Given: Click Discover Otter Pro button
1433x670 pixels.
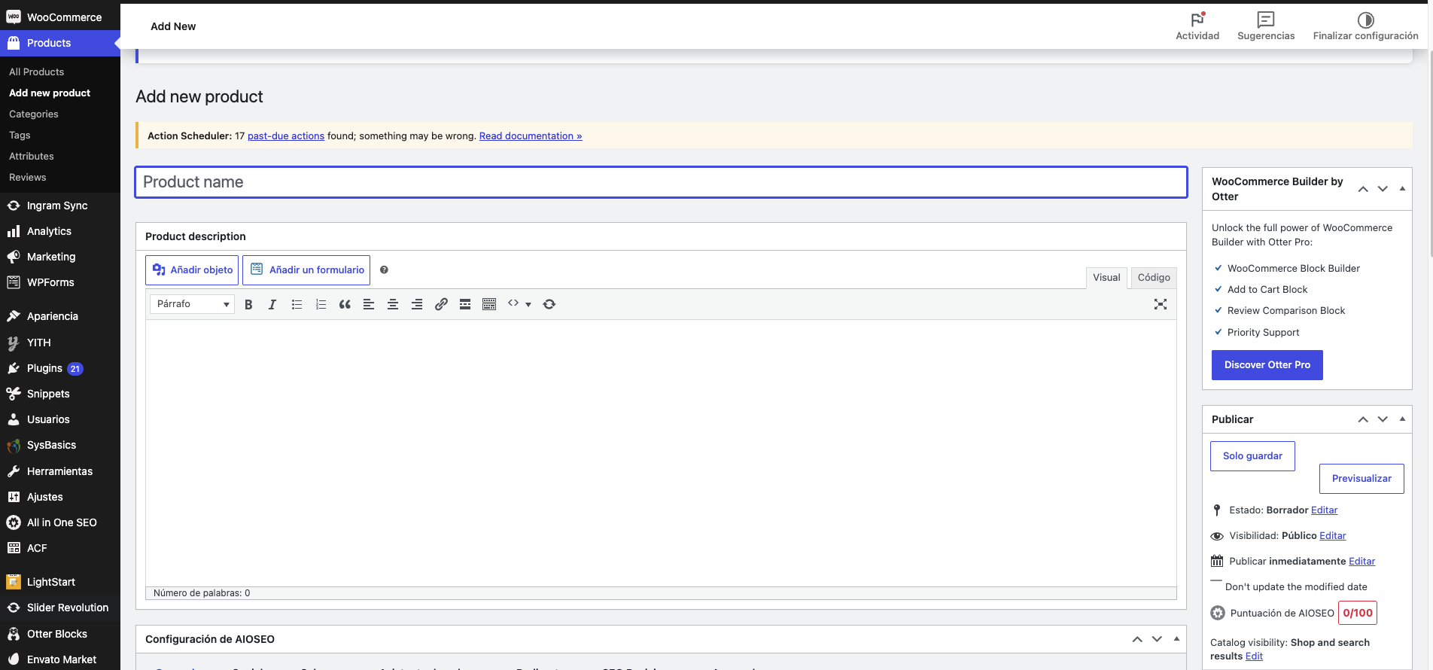Looking at the screenshot, I should 1267,365.
